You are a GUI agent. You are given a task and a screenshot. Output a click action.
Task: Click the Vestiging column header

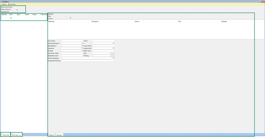[95, 21]
